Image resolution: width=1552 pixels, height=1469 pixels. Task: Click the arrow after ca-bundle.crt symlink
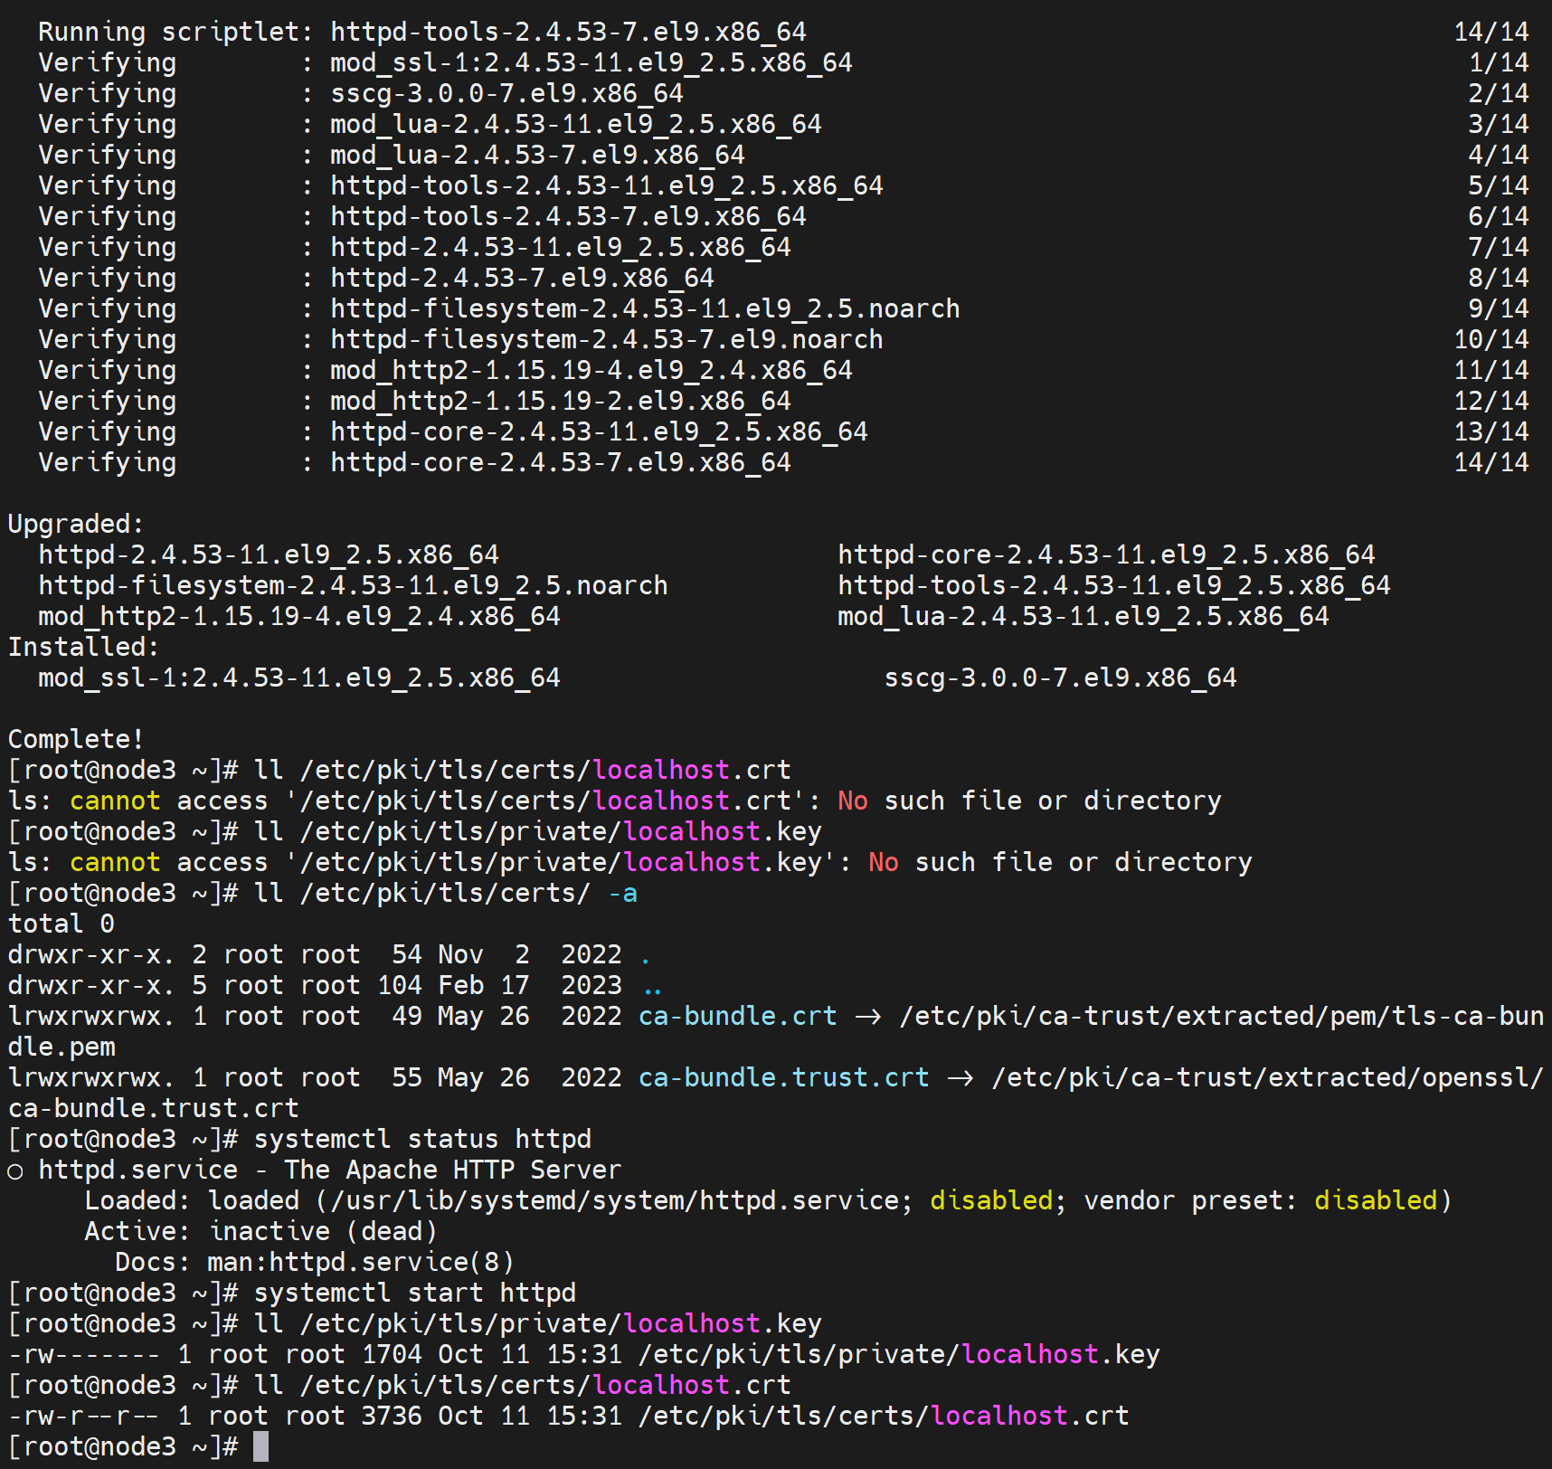pyautogui.click(x=868, y=1017)
